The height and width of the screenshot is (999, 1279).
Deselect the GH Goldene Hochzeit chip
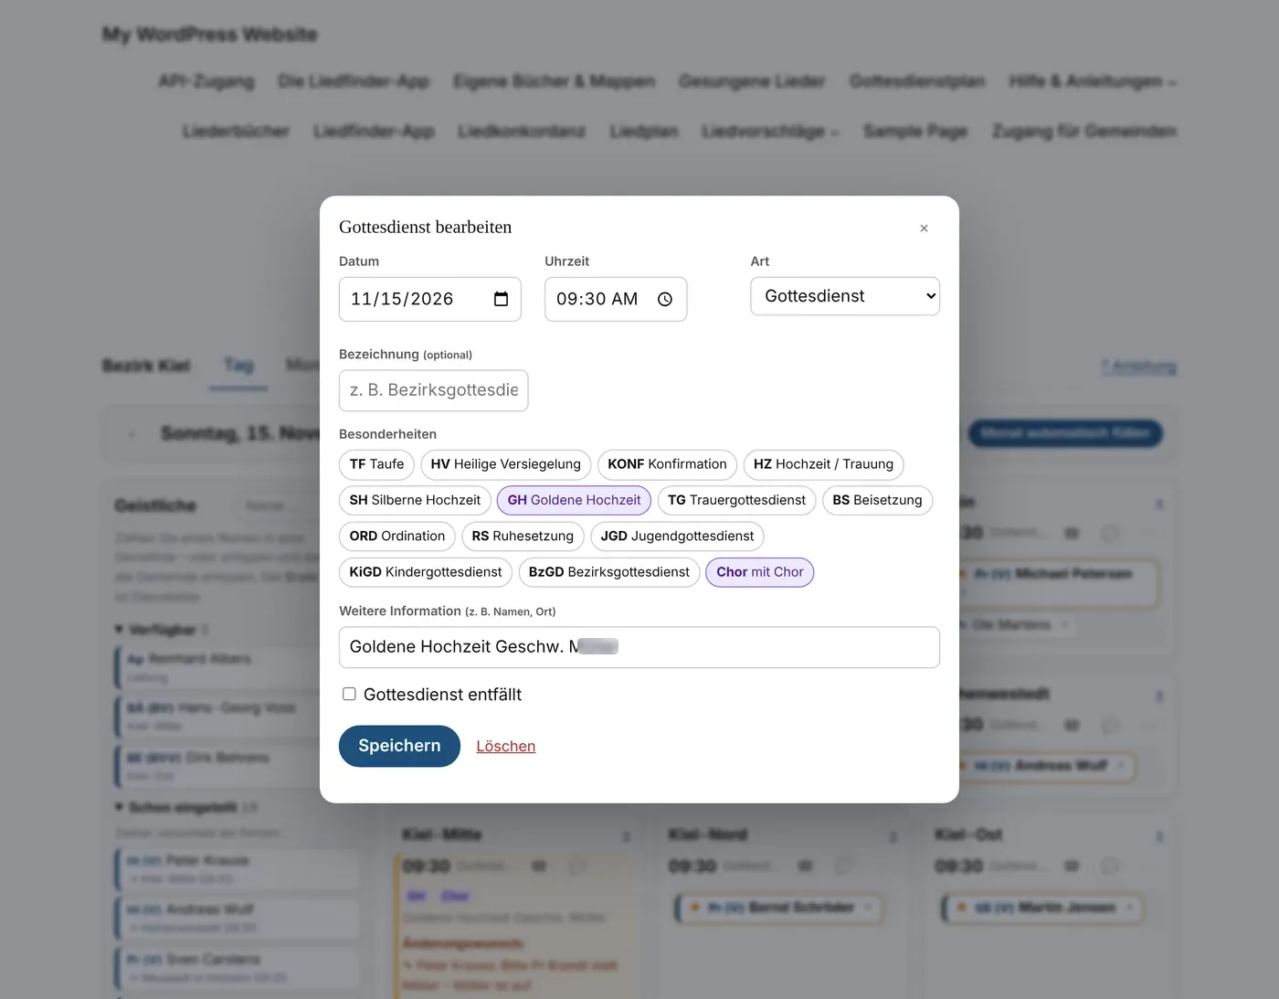pos(574,500)
